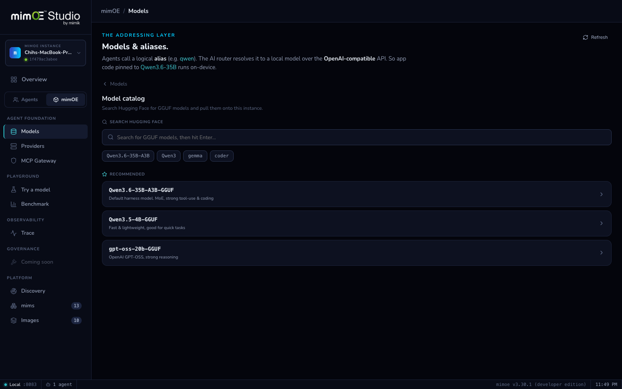This screenshot has width=622, height=389.
Task: Click the mims count badge 13
Action: (76, 306)
